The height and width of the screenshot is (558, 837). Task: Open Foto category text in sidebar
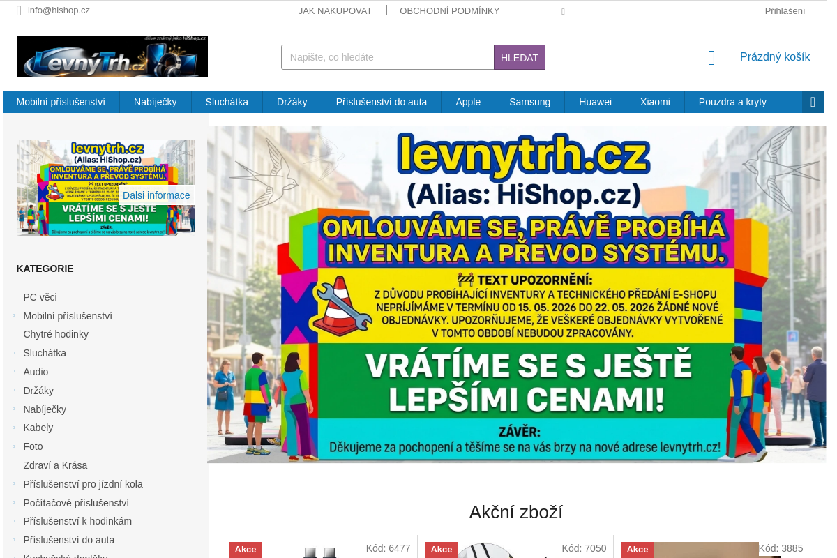33,446
